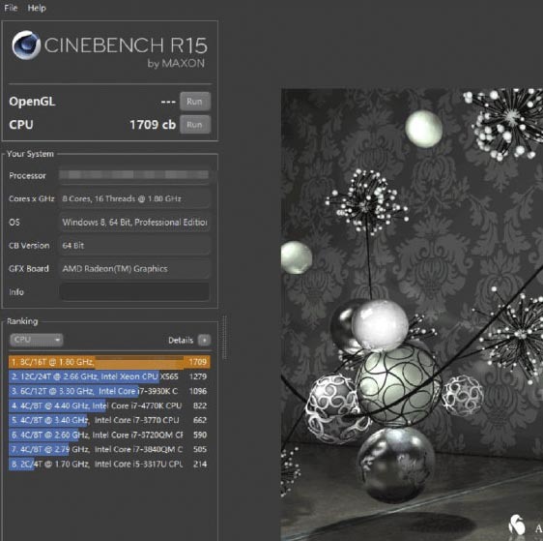Select the i7-4770K ranking entry
The height and width of the screenshot is (541, 543).
(109, 406)
